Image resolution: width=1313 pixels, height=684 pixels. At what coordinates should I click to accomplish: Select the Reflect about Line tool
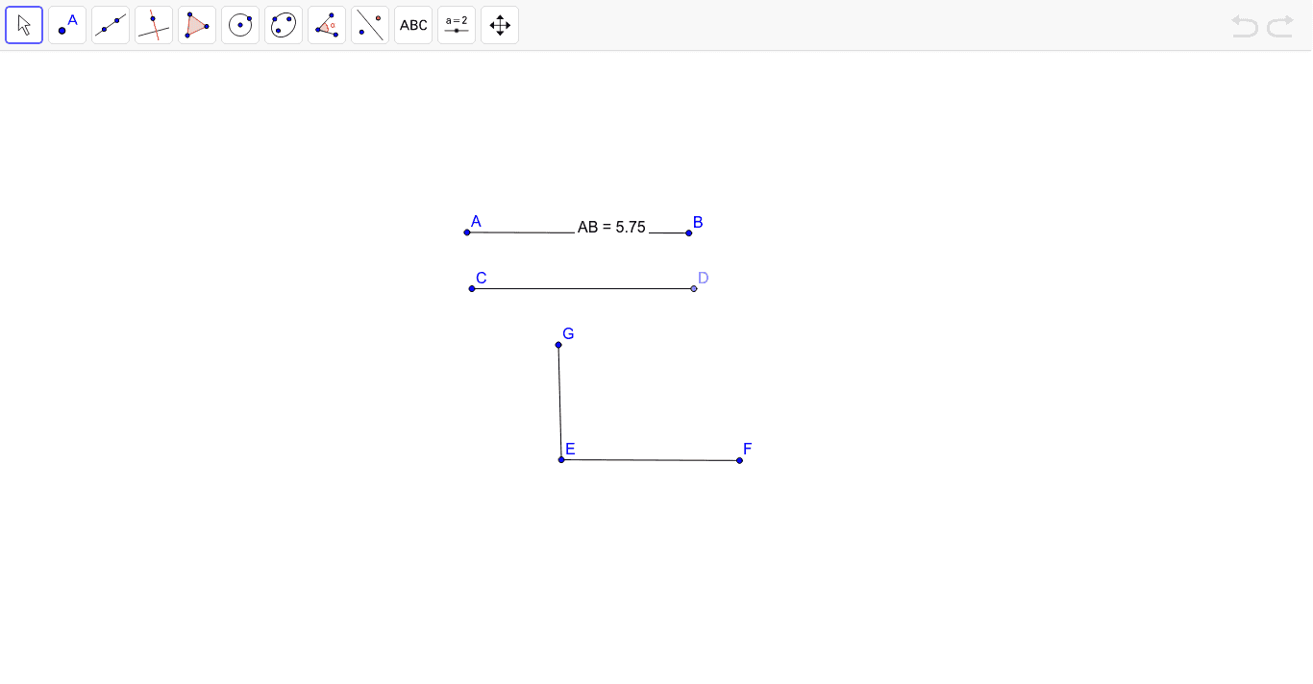point(370,24)
